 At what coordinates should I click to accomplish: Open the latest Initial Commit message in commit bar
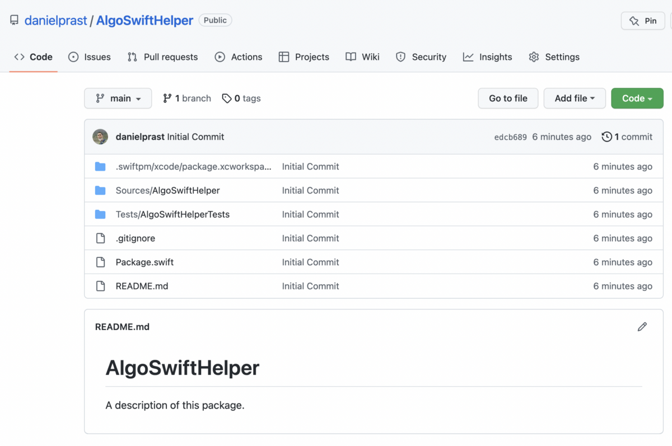(x=195, y=137)
